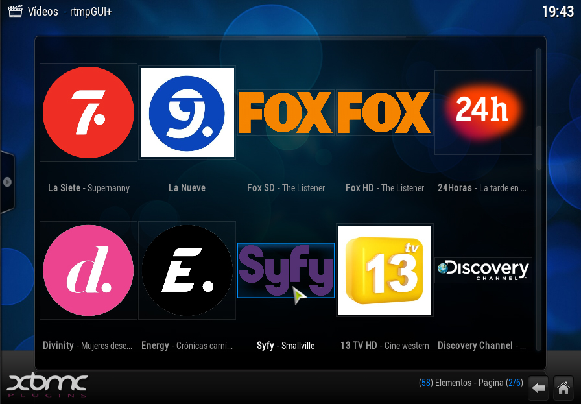Click the 'Divinity - Mujeres dese...' label

click(88, 346)
